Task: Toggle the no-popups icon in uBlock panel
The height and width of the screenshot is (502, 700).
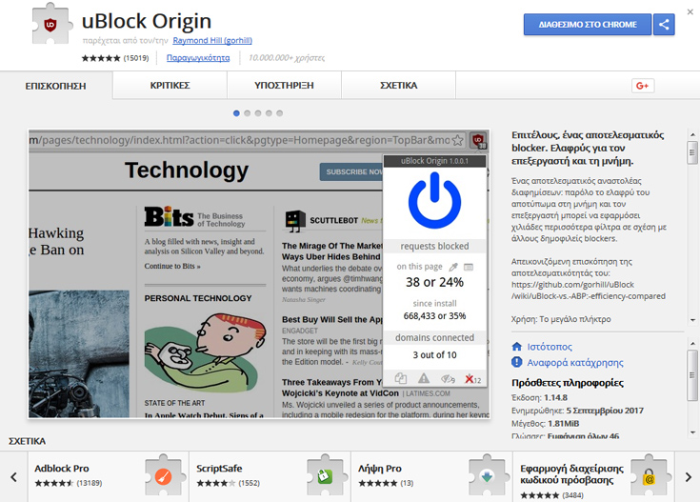Action: coord(402,379)
